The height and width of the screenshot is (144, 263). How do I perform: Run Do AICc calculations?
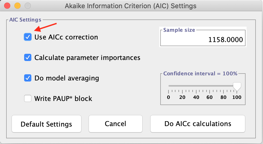tap(198, 124)
